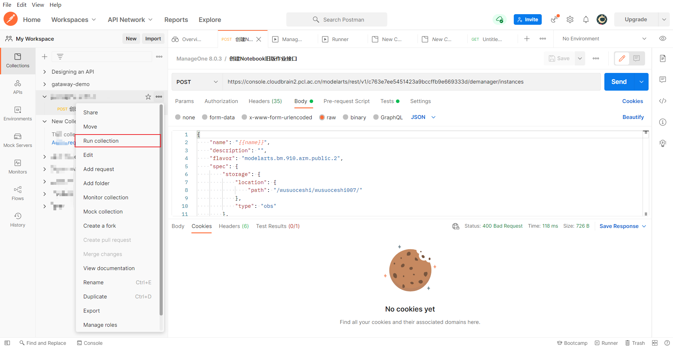Open the settings gear icon
Screen dimensions: 673x348
[570, 19]
